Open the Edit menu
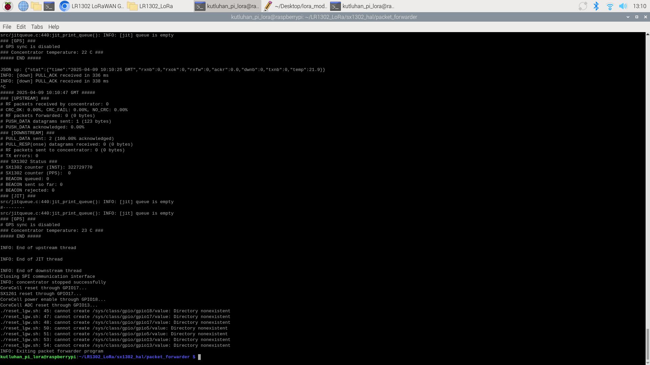650x365 pixels. [x=21, y=27]
